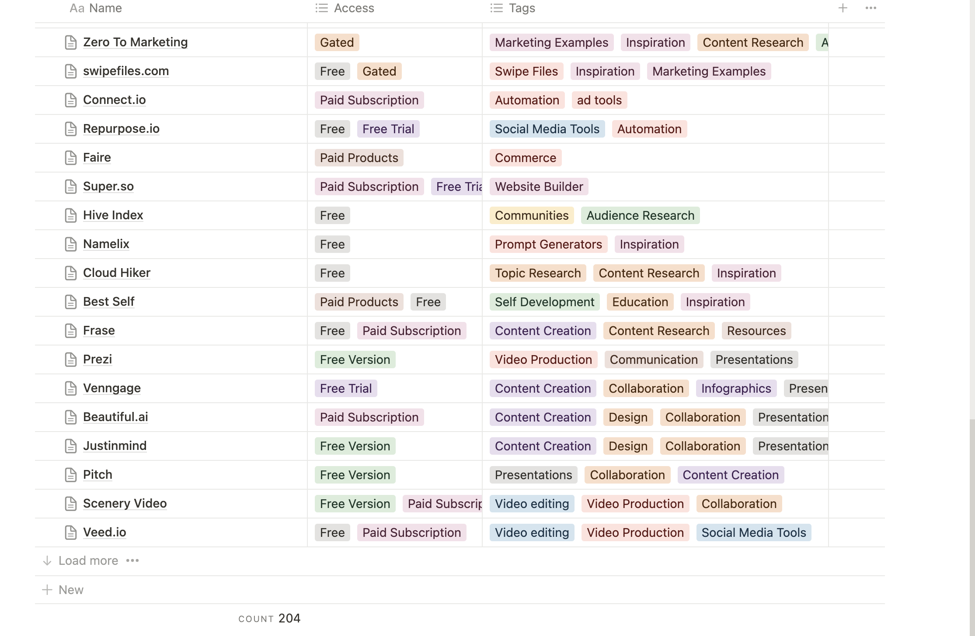Open the options dots beside Load more
This screenshot has height=636, width=975.
point(132,560)
